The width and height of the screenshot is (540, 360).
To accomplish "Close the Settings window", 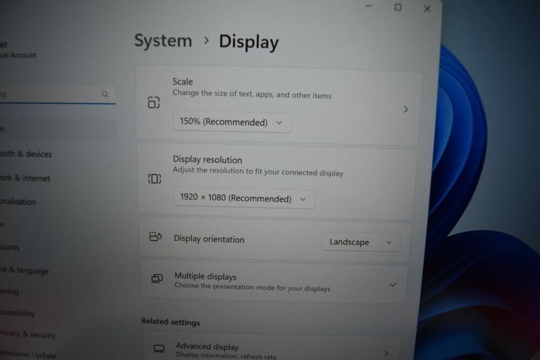I will click(x=427, y=9).
